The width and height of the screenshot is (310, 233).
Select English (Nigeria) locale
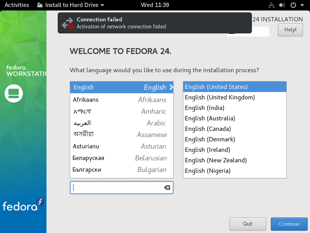(235, 171)
